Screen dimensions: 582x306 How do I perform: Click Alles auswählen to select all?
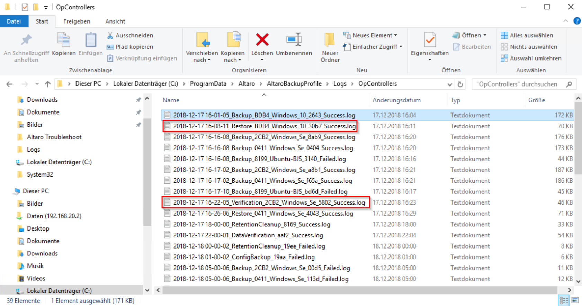(527, 35)
